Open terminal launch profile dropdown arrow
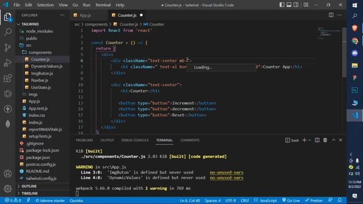The height and width of the screenshot is (204, 363). point(310,140)
